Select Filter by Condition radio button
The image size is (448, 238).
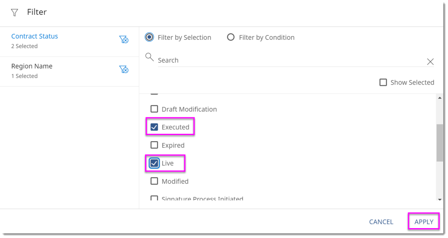point(231,37)
